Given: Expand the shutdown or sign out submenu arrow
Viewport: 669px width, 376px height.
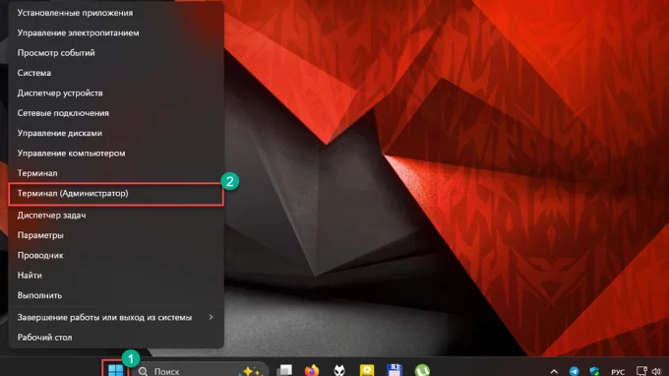Looking at the screenshot, I should [211, 317].
